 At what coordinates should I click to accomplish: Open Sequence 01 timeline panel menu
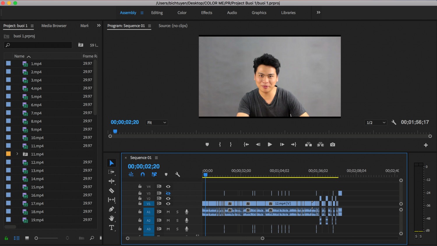[156, 158]
